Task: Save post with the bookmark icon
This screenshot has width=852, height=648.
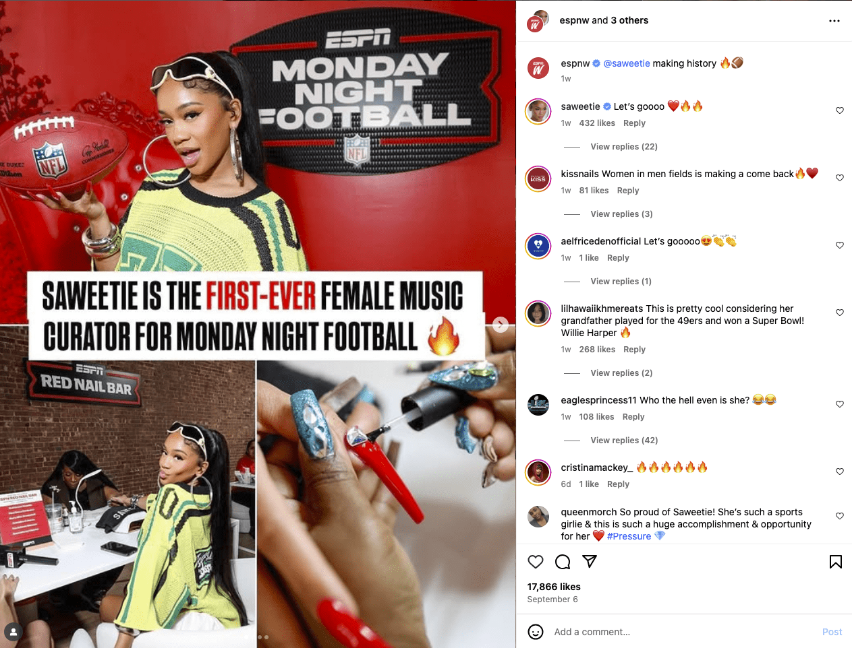Action: tap(836, 562)
